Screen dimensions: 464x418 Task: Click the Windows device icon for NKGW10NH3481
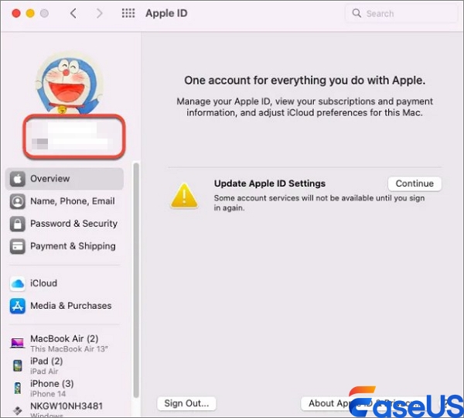click(18, 410)
